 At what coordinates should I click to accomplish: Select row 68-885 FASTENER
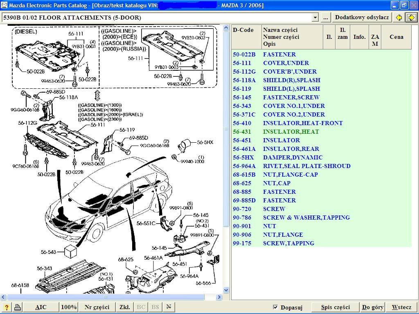[322, 192]
